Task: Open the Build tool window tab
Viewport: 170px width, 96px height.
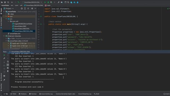Action: tap(96, 94)
